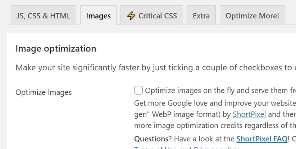Open the ShortPixel link after WebP format

click(x=249, y=115)
